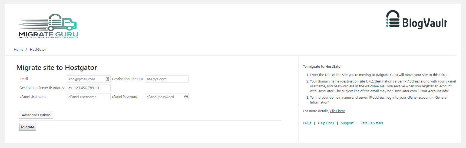Click into the Destination Site URL field
Screen dimensions: 466x148
pos(167,79)
